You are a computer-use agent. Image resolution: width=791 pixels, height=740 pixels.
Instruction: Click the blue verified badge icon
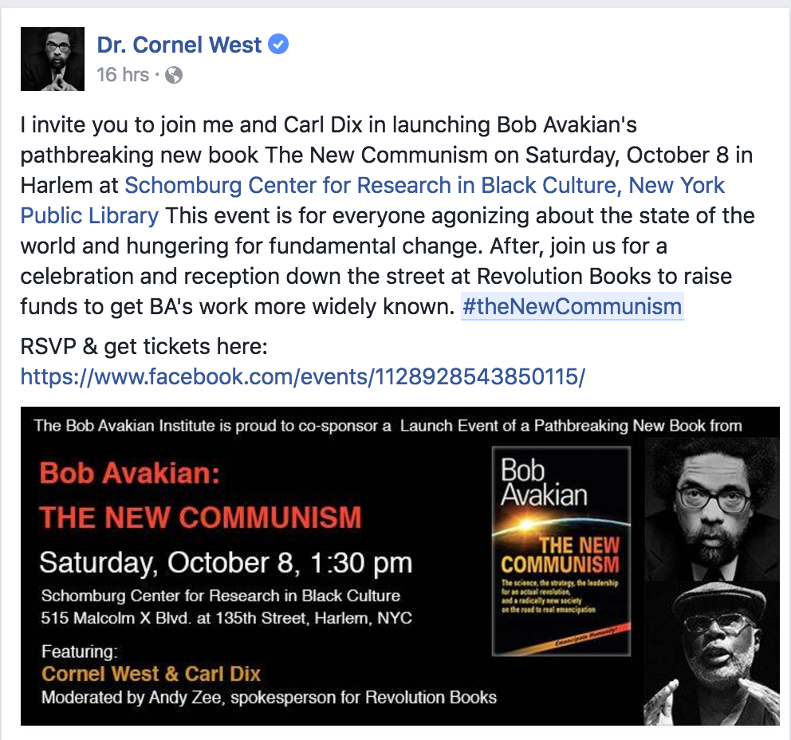[x=278, y=45]
